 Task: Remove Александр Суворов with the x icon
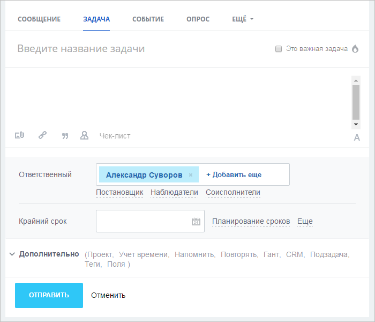191,175
